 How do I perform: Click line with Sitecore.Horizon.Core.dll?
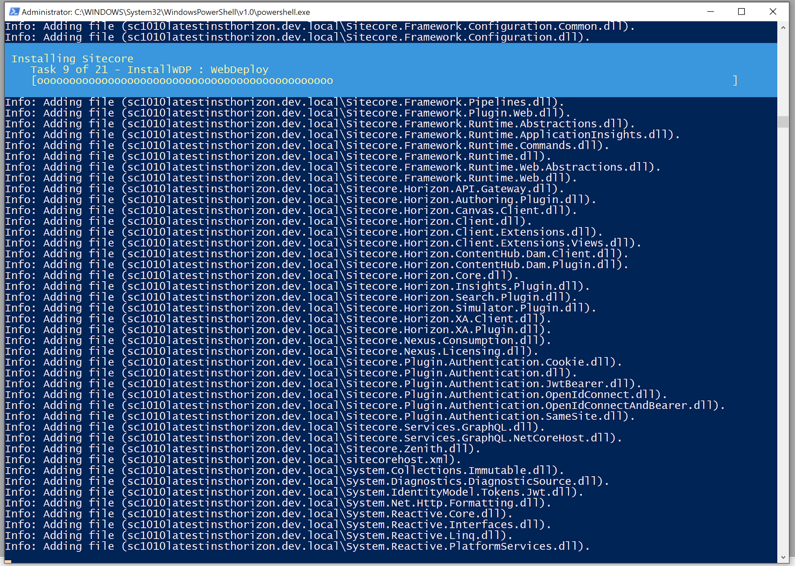(x=262, y=276)
